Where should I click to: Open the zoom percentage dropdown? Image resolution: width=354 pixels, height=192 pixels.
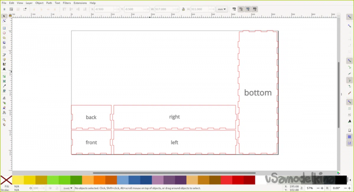point(316,188)
